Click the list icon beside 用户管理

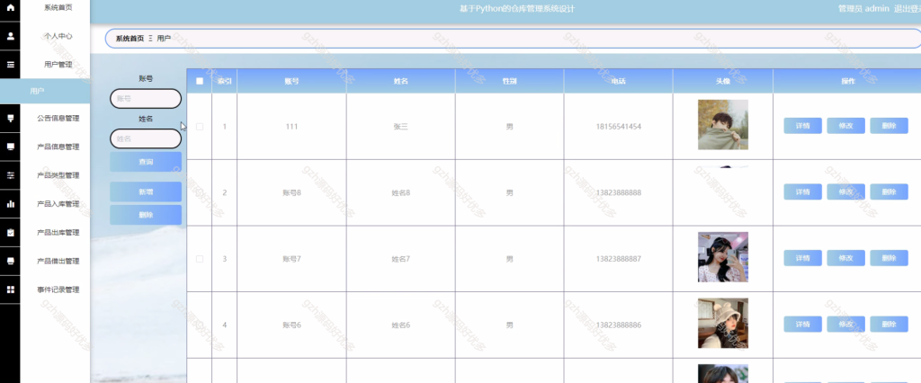click(10, 65)
